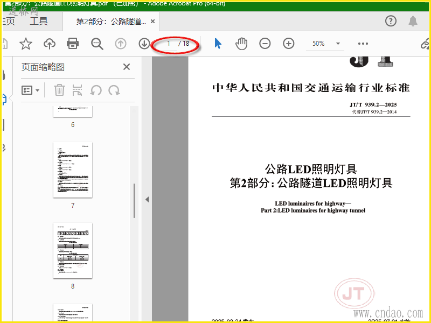
Task: Select page 7 thumbnail
Action: [73, 170]
